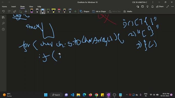Click the CSE 3K ANKITHA C account name
This screenshot has height=98, width=175.
(140, 2)
